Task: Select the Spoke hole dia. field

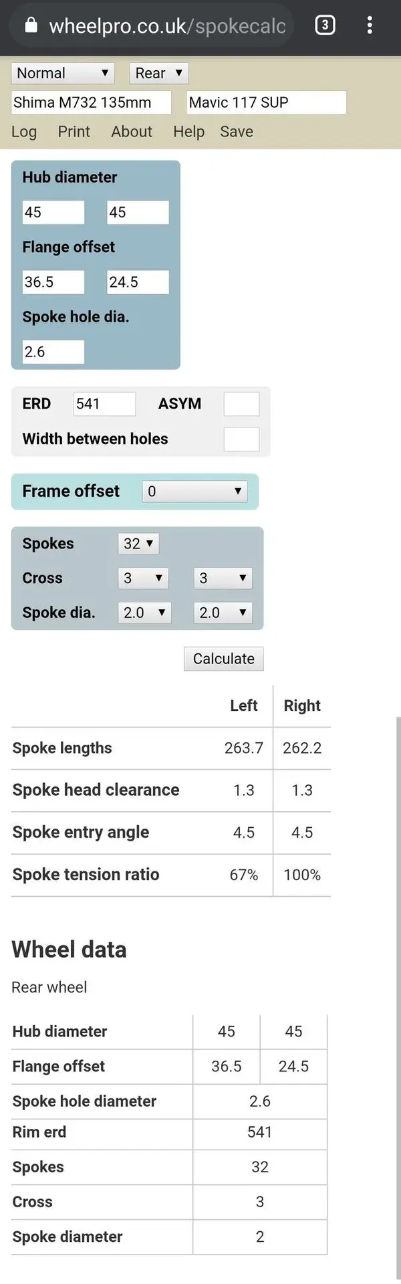Action: pos(53,352)
